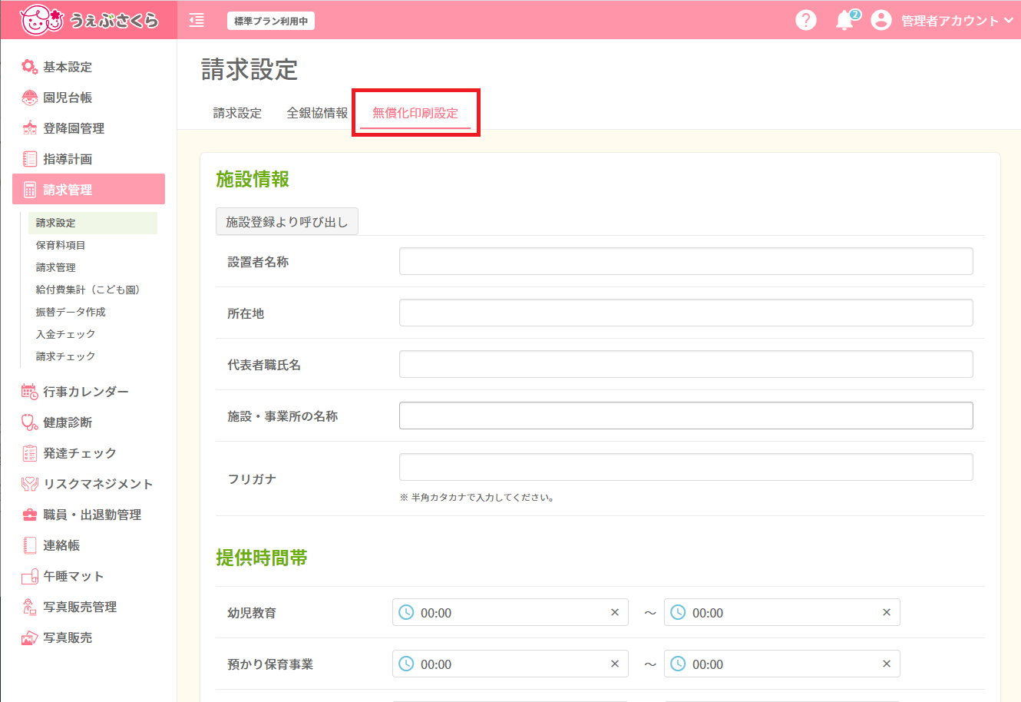This screenshot has height=702, width=1021.
Task: Click the 請求管理 calculator icon
Action: (x=30, y=190)
